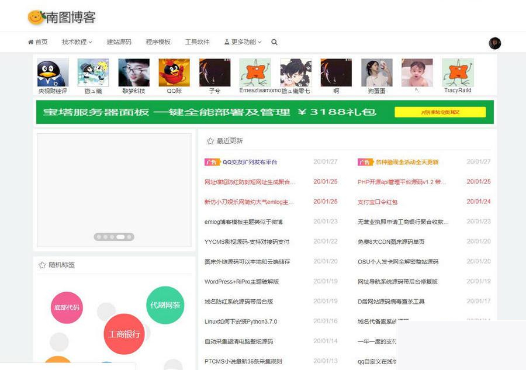Open the search magnifier icon in navbar
Viewport: 526px width, 370px height.
tap(274, 42)
